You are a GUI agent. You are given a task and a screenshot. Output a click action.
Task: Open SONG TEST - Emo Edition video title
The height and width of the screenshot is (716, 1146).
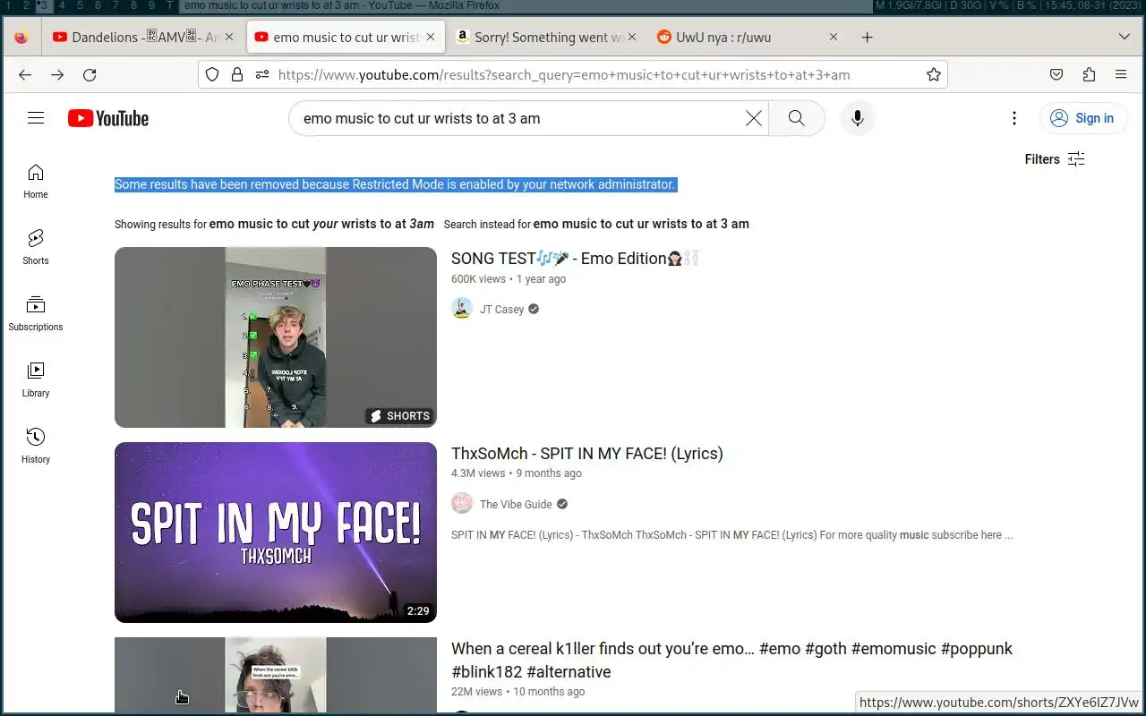coord(575,259)
